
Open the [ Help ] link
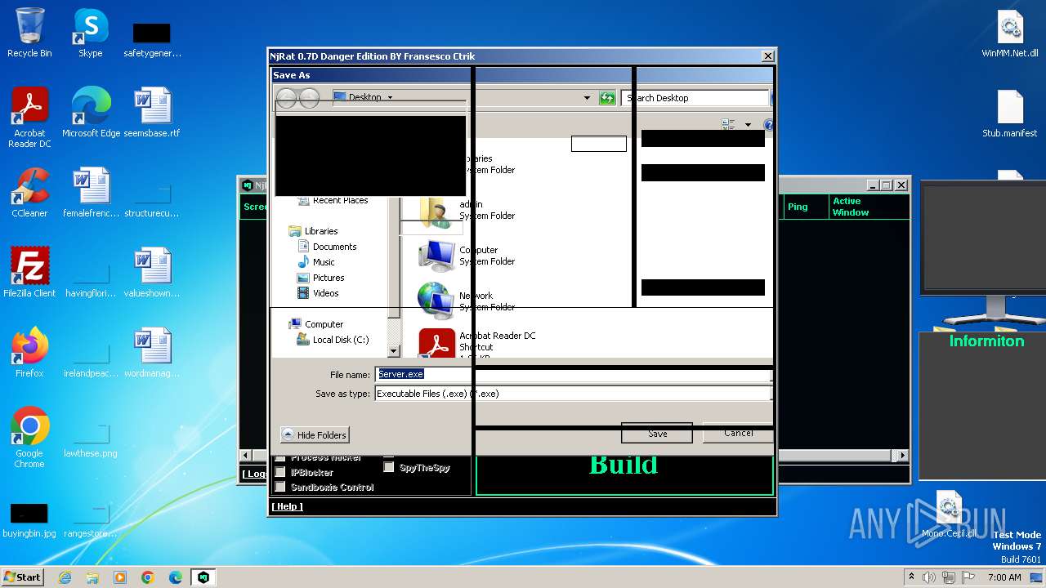[287, 506]
